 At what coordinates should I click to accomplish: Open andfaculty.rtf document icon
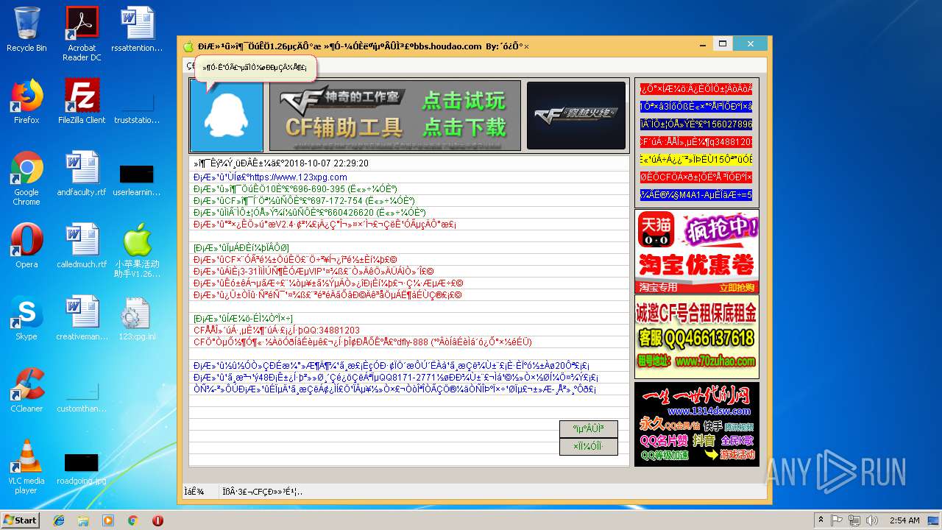pyautogui.click(x=82, y=174)
